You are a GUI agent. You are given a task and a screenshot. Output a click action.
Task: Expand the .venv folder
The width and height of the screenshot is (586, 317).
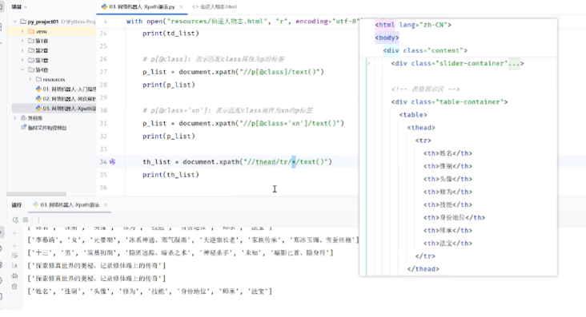pyautogui.click(x=22, y=31)
